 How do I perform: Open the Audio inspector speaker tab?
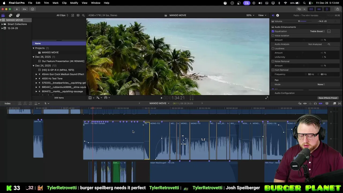pos(273,15)
